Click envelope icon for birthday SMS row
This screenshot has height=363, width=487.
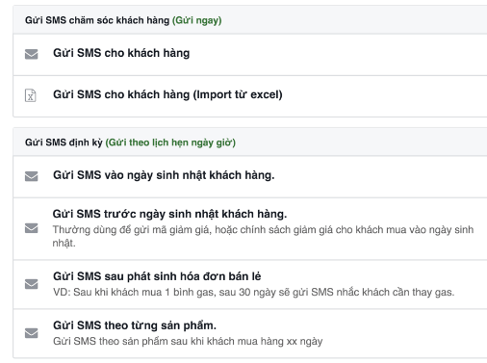[x=32, y=176]
